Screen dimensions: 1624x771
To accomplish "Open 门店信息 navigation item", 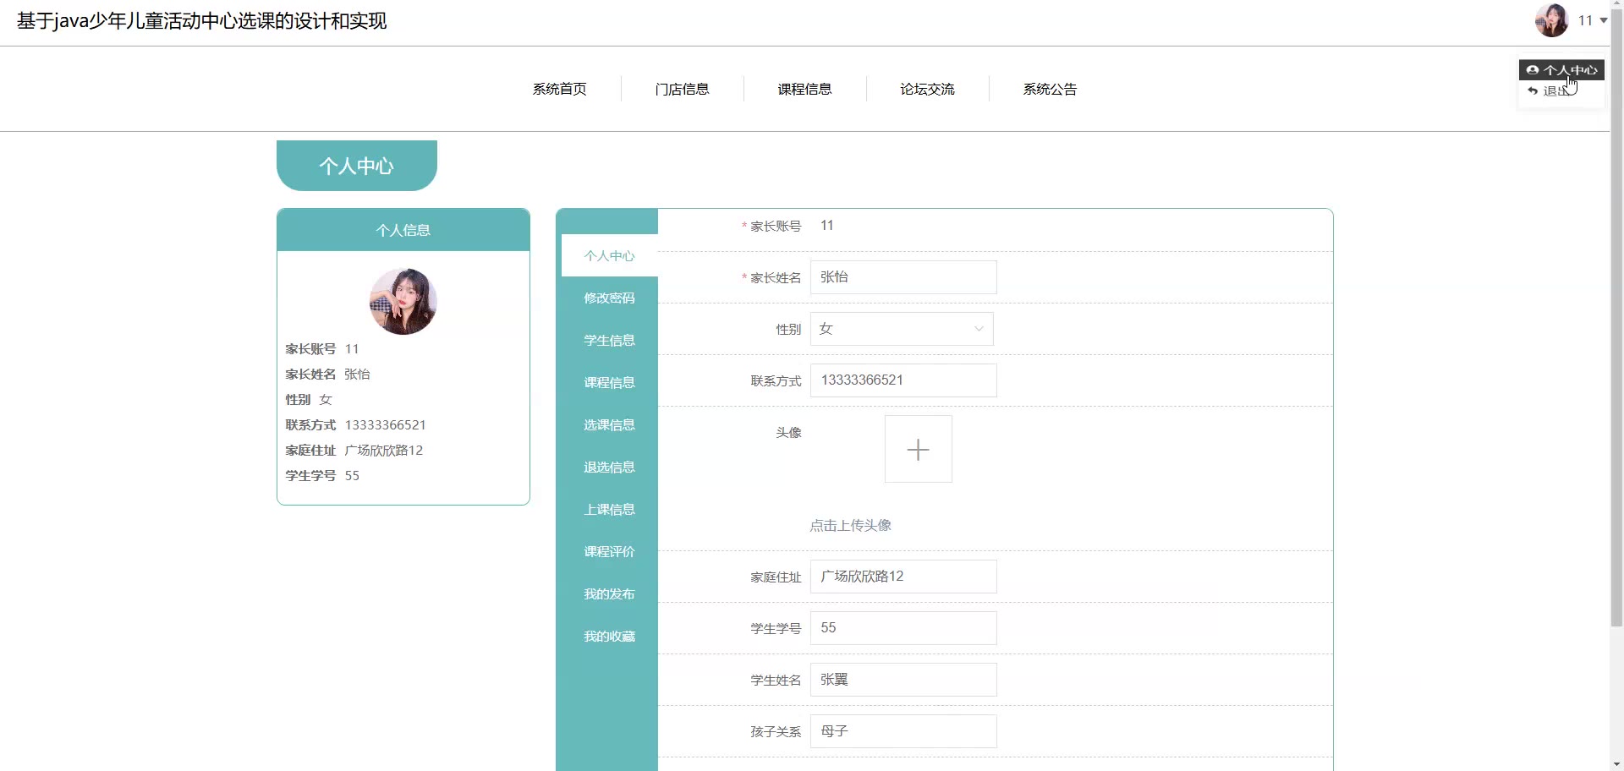I will 682,89.
